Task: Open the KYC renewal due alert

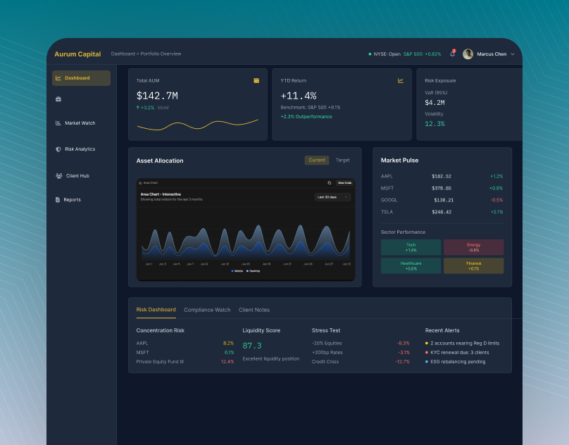Action: pos(457,353)
